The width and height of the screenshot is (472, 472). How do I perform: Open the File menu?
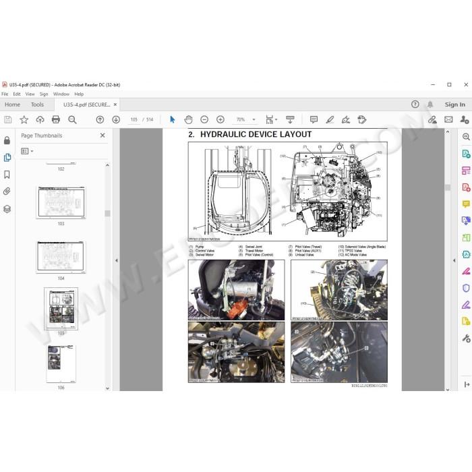(5, 94)
